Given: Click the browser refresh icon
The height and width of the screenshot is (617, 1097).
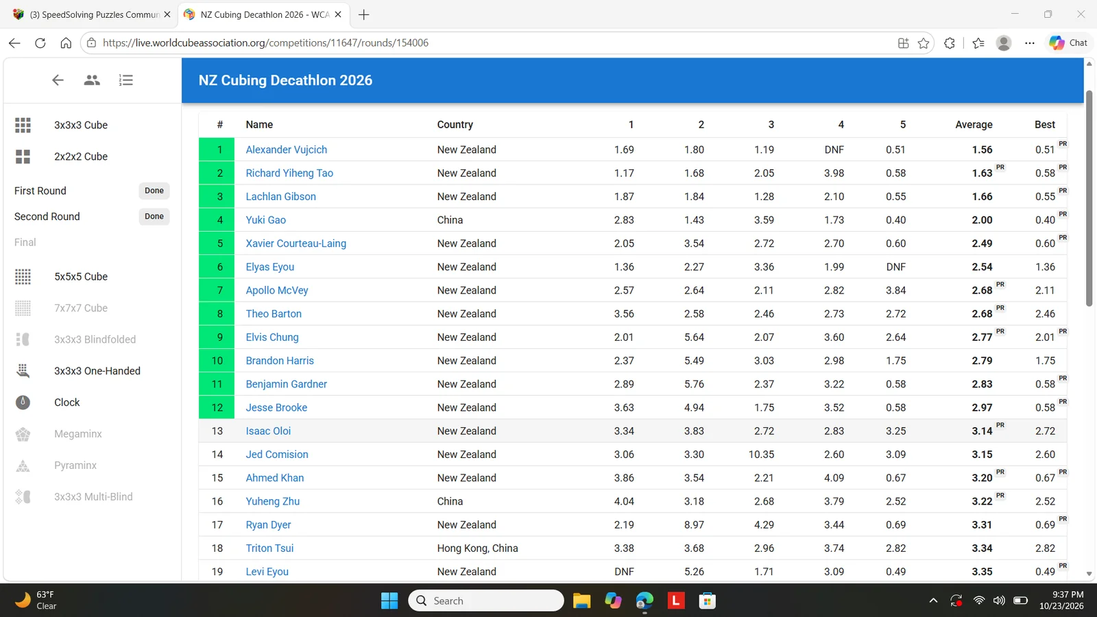Looking at the screenshot, I should (40, 43).
